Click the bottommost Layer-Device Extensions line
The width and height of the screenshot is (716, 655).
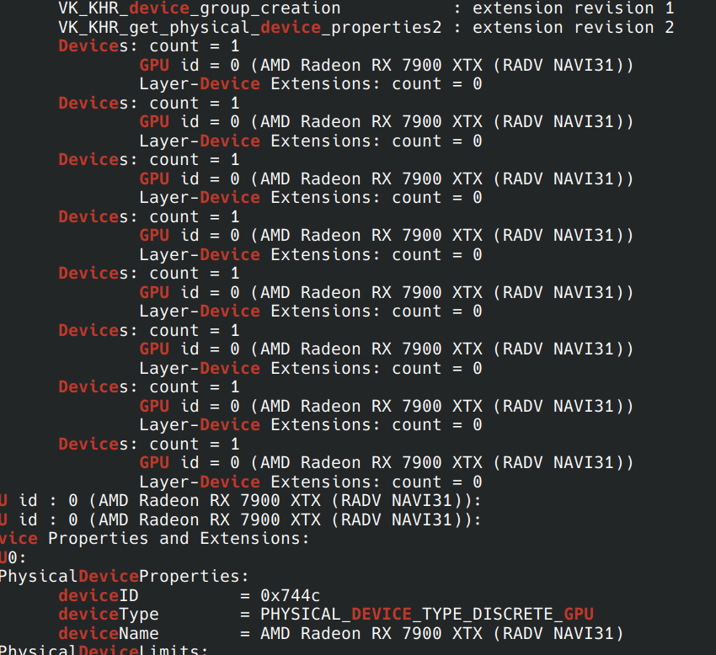(310, 482)
